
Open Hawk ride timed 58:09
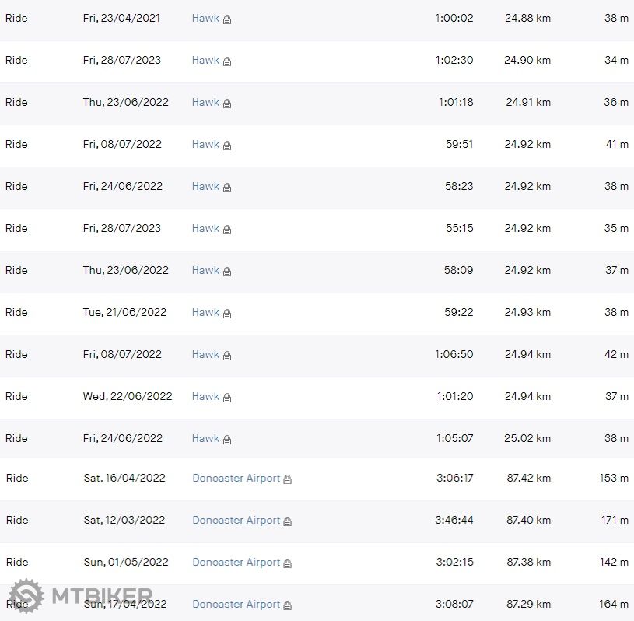click(x=205, y=270)
